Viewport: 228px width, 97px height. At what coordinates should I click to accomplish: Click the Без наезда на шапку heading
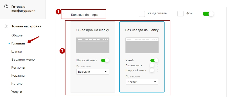[x=142, y=30]
